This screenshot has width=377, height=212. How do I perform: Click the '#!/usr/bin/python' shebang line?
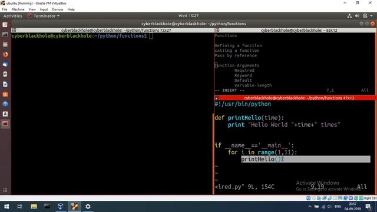[x=243, y=104]
